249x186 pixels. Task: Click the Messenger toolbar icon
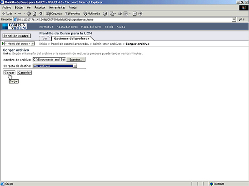click(x=140, y=14)
